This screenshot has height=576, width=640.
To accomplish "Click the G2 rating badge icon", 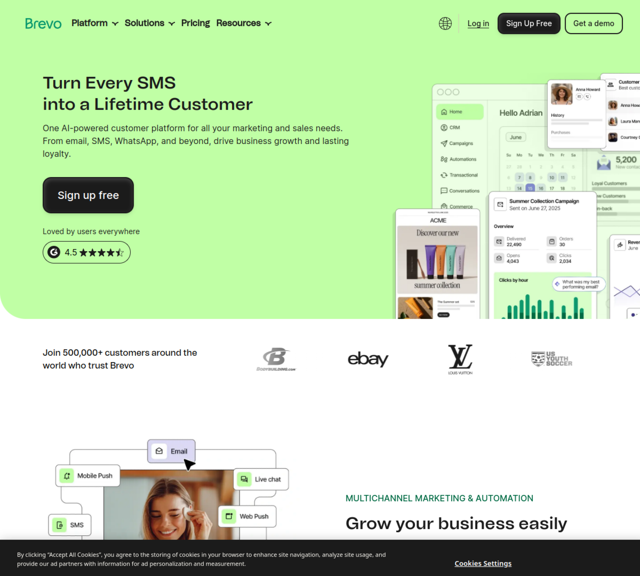I will (x=54, y=252).
